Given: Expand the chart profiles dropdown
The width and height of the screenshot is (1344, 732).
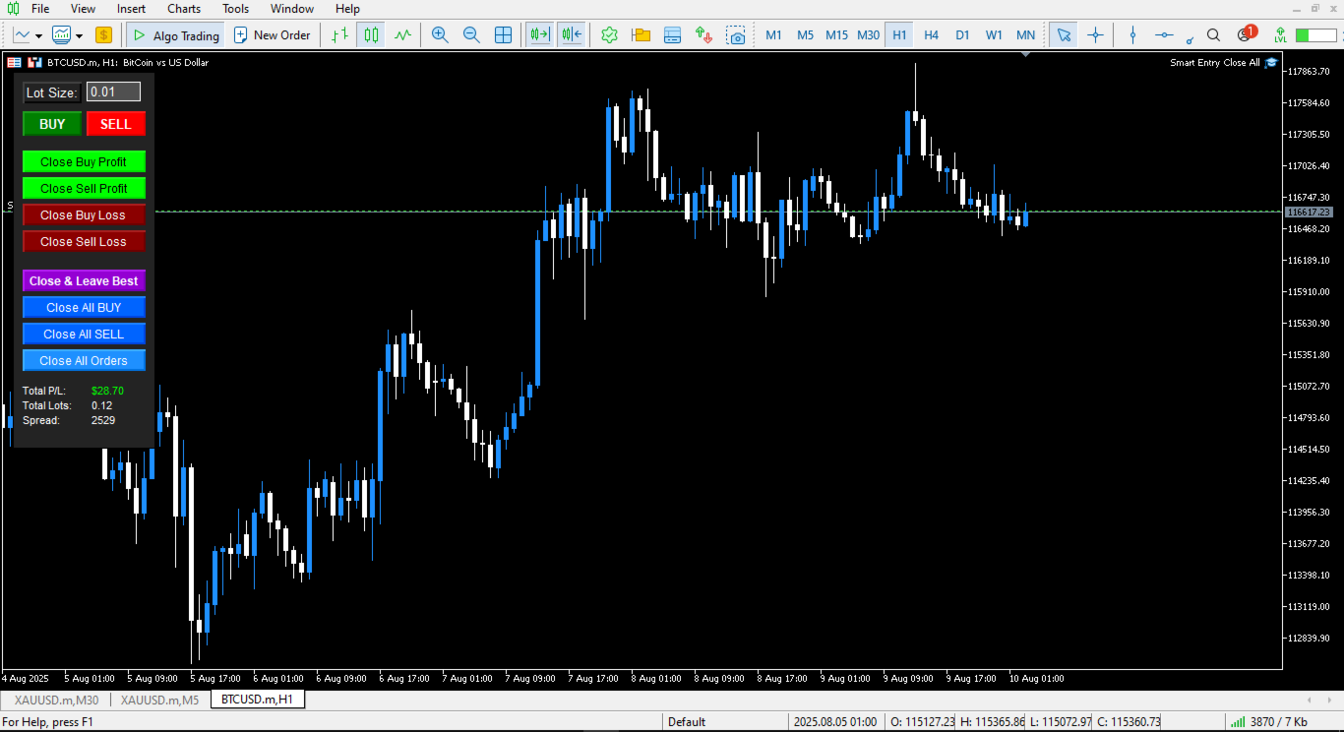Looking at the screenshot, I should tap(77, 34).
